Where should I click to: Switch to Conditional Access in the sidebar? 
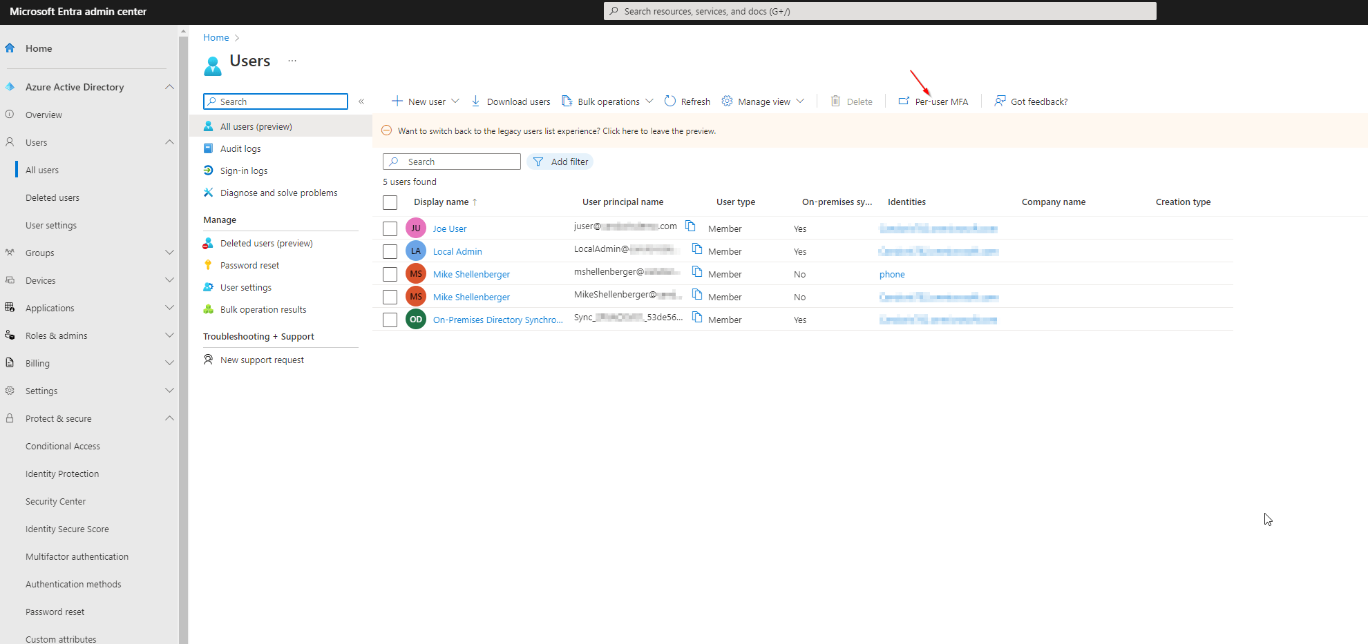click(x=62, y=445)
